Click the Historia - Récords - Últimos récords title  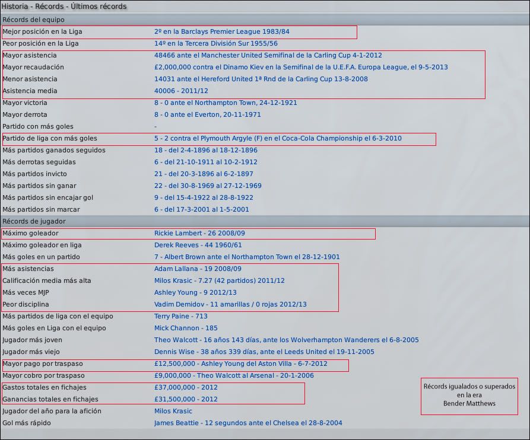tap(64, 7)
